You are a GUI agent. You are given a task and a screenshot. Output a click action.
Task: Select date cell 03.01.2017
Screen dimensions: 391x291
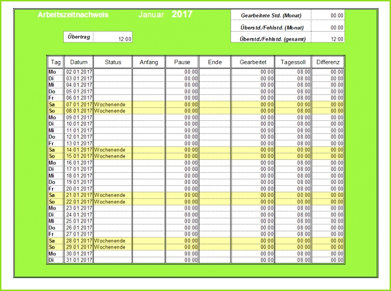click(x=79, y=78)
